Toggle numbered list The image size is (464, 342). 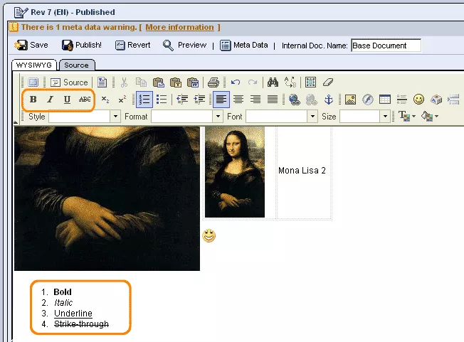click(144, 100)
